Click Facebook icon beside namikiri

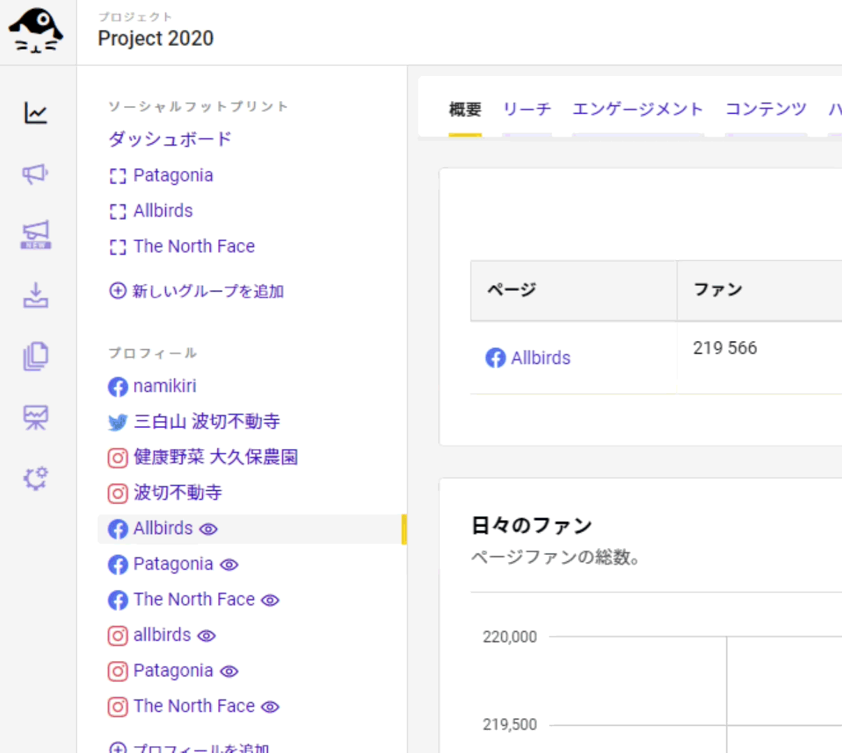[118, 387]
